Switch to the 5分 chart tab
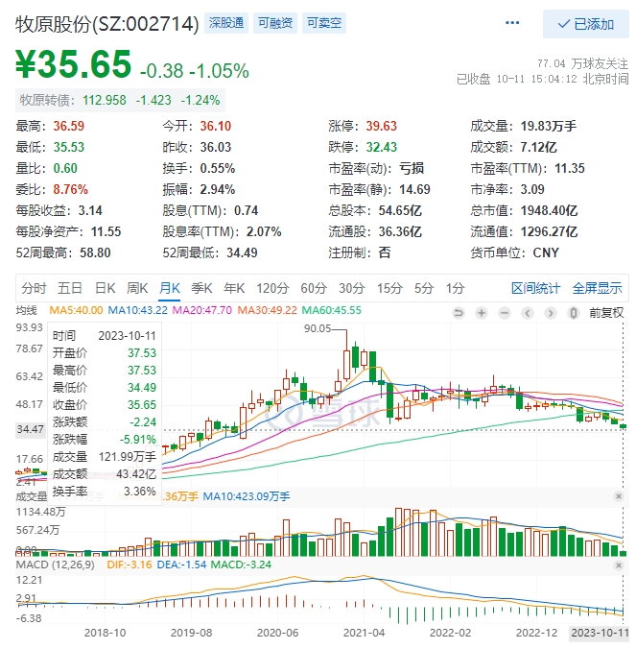The width and height of the screenshot is (636, 649). 424,288
